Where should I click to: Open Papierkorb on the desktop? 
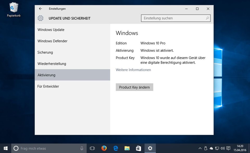[x=14, y=10]
